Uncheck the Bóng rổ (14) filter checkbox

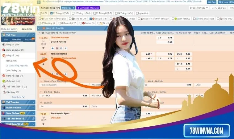(90, 19)
